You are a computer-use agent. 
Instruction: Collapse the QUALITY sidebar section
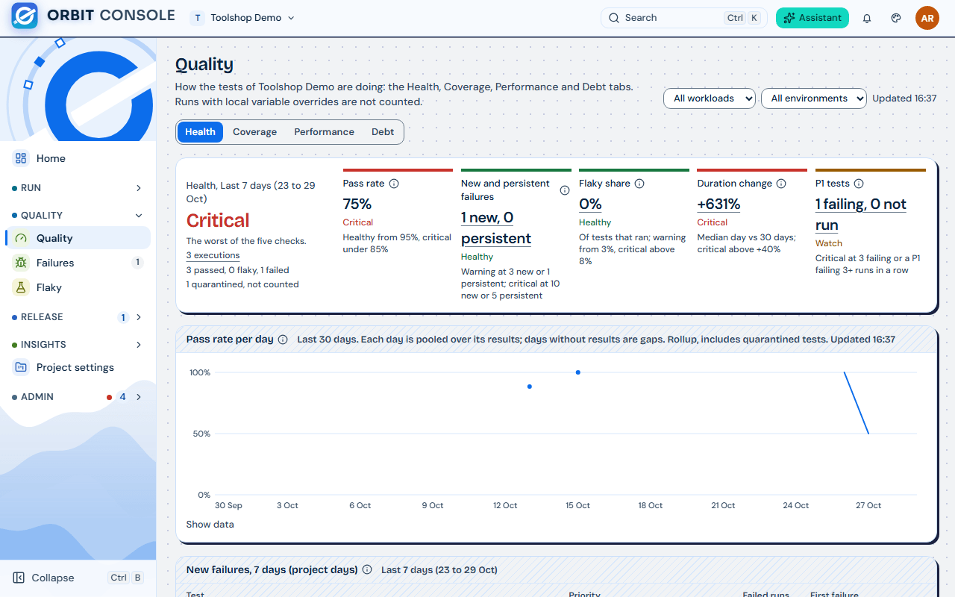tap(78, 216)
